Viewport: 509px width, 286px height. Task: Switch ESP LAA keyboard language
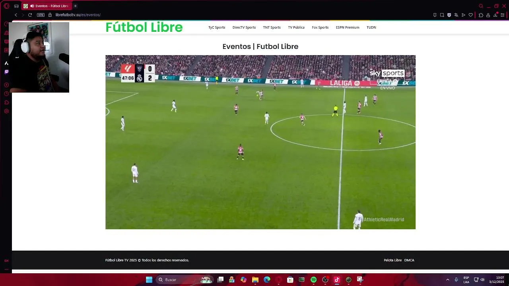[x=466, y=280]
